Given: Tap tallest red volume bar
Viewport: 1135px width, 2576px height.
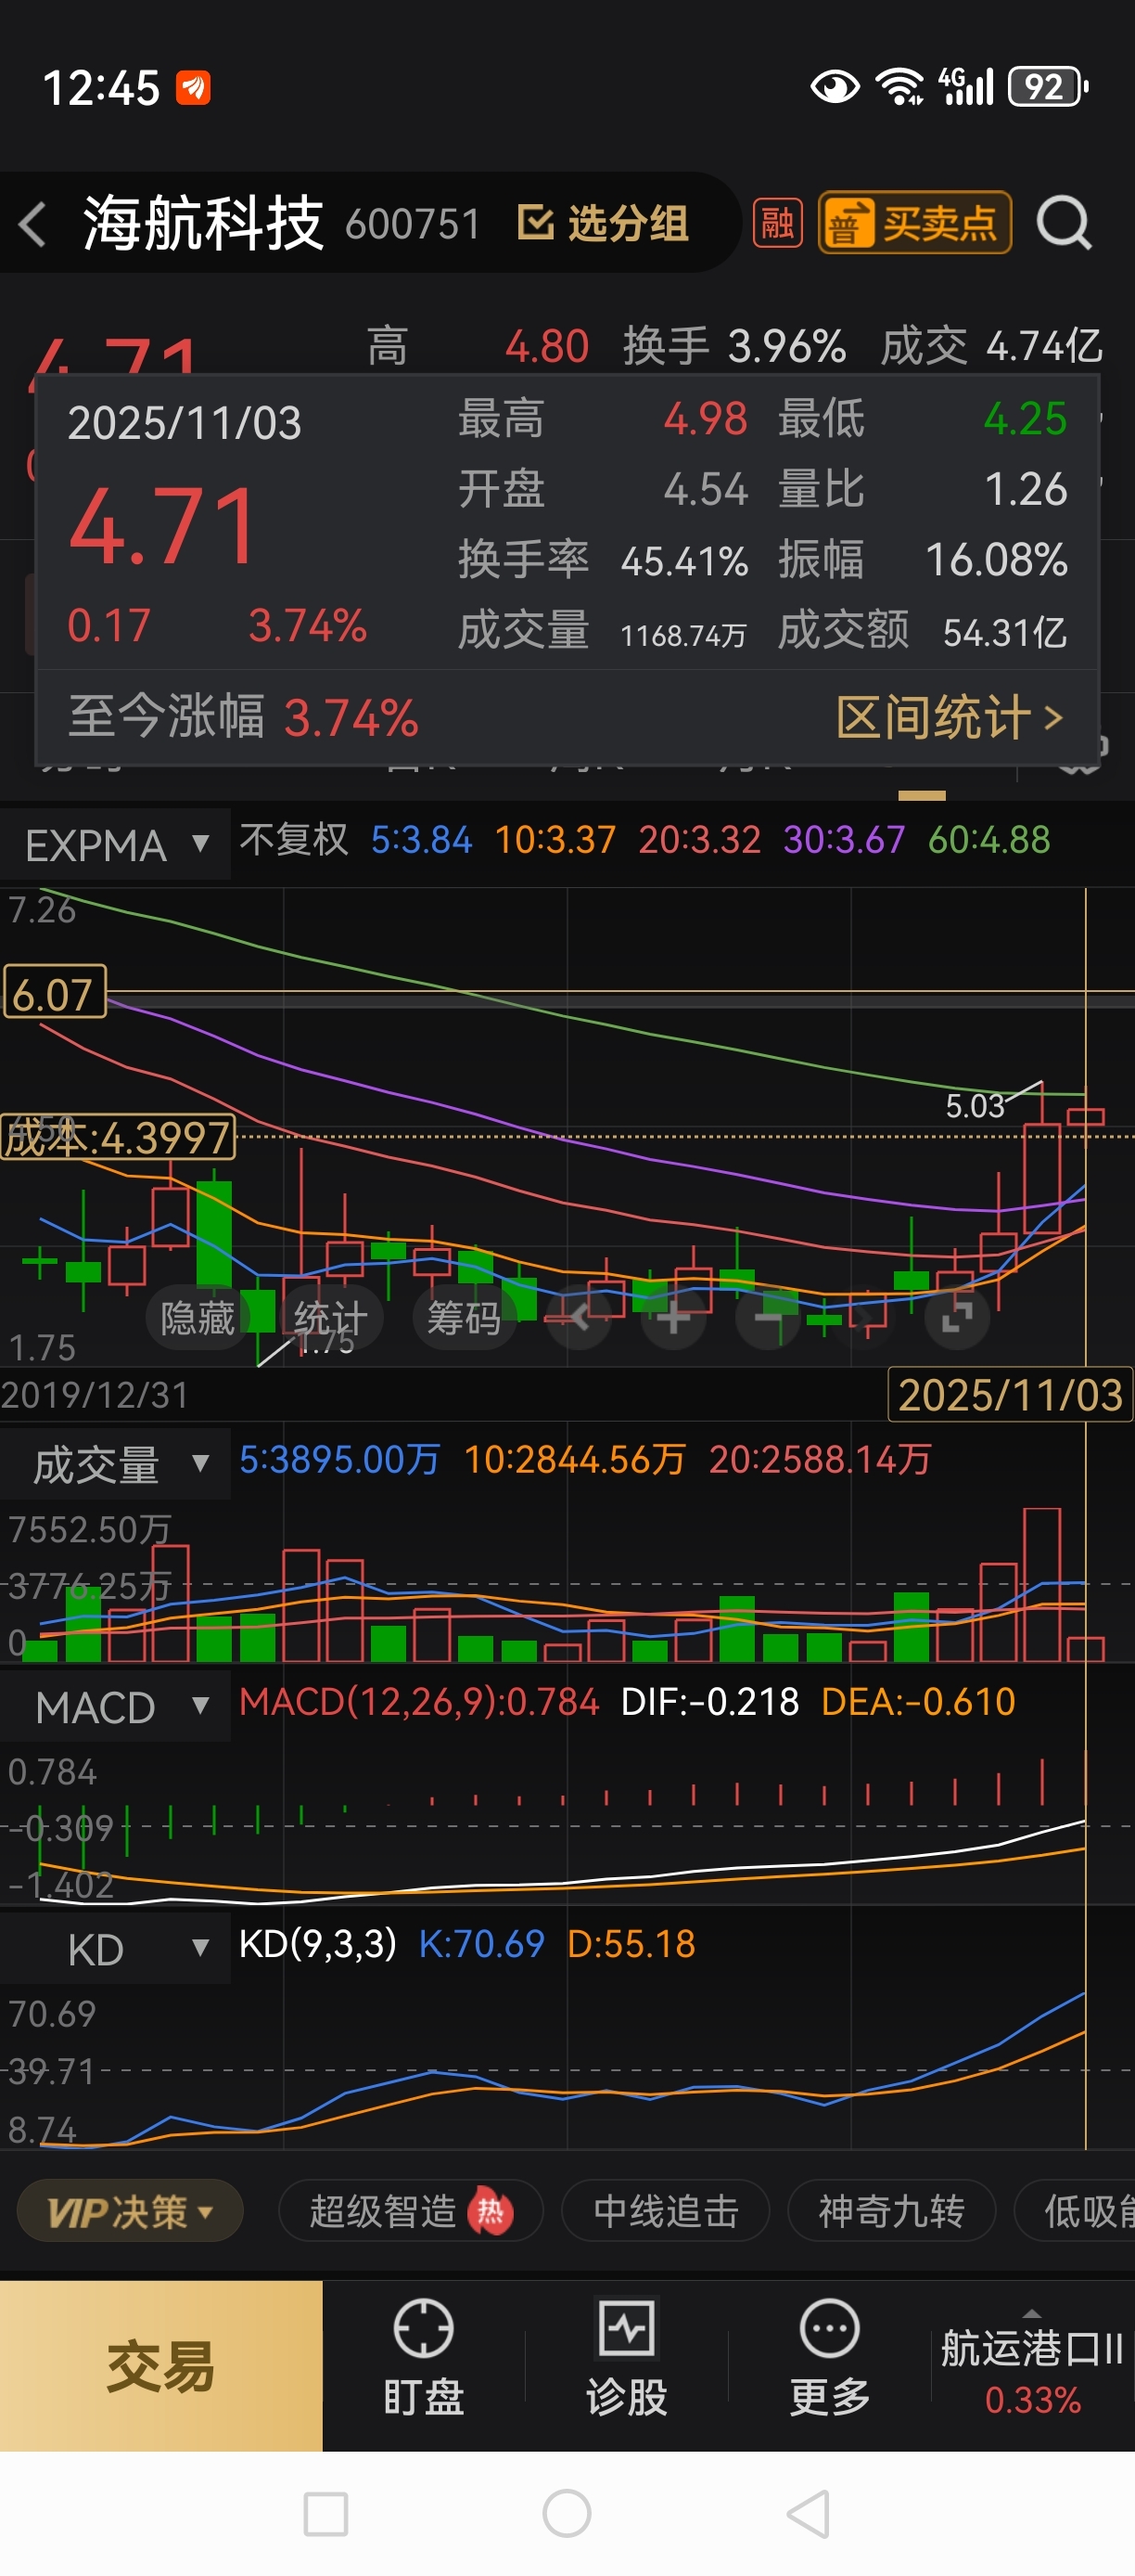Looking at the screenshot, I should [x=1041, y=1585].
